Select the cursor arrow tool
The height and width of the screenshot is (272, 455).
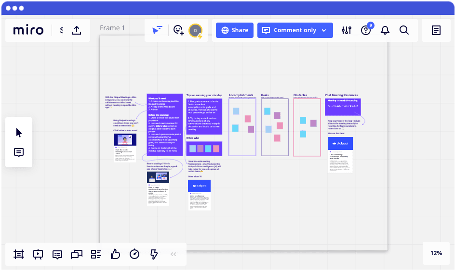pyautogui.click(x=19, y=133)
